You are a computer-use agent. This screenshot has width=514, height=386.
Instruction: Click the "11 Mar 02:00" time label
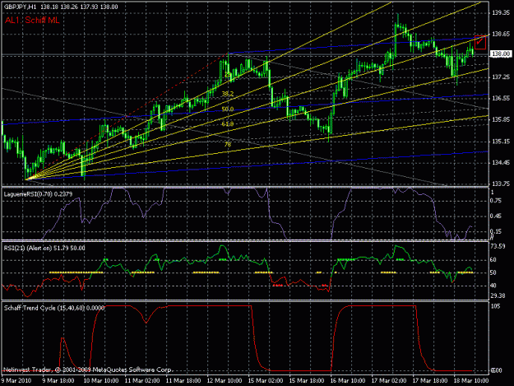pyautogui.click(x=142, y=381)
